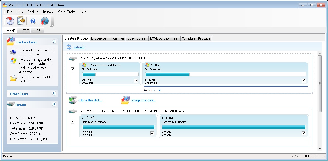Uncheck the System Reserved partition checkbox
This screenshot has width=328, height=161.
tap(136, 80)
